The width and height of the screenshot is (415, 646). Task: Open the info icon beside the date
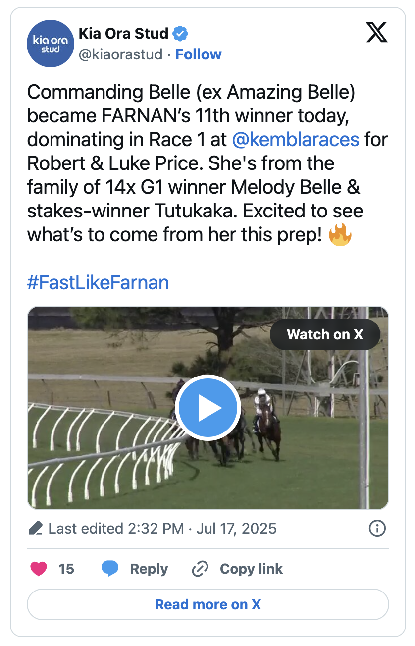377,528
